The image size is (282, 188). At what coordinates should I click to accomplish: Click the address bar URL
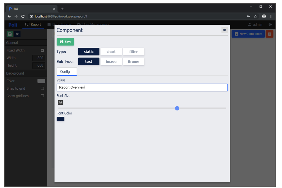point(61,16)
